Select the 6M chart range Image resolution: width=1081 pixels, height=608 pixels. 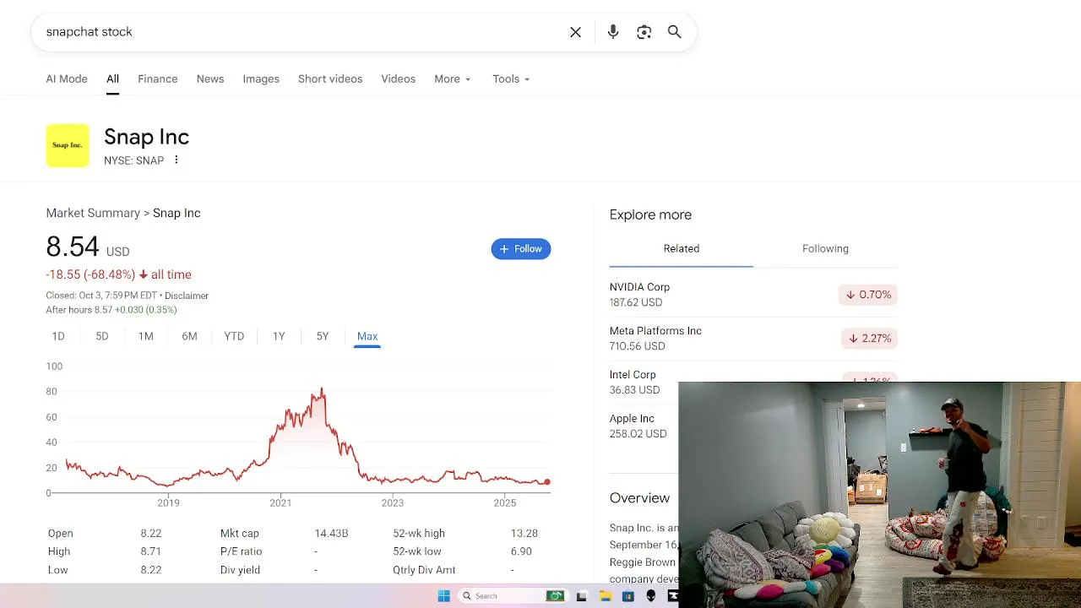point(189,336)
